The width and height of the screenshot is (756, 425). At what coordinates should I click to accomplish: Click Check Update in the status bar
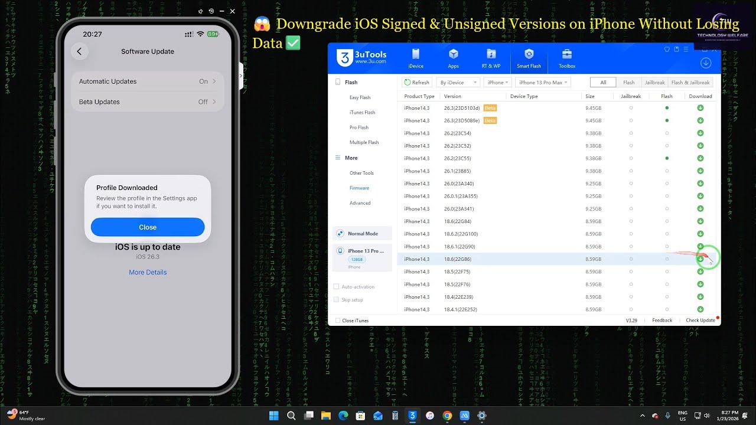pyautogui.click(x=700, y=321)
